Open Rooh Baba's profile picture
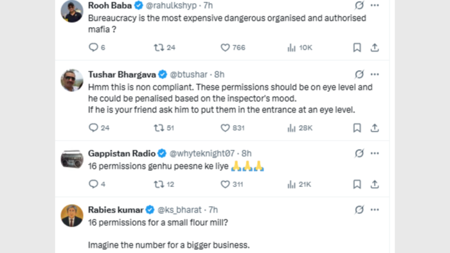The image size is (450, 253). (72, 11)
